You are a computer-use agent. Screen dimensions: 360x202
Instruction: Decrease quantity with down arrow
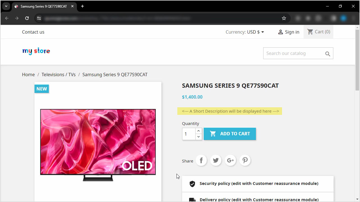click(x=199, y=137)
